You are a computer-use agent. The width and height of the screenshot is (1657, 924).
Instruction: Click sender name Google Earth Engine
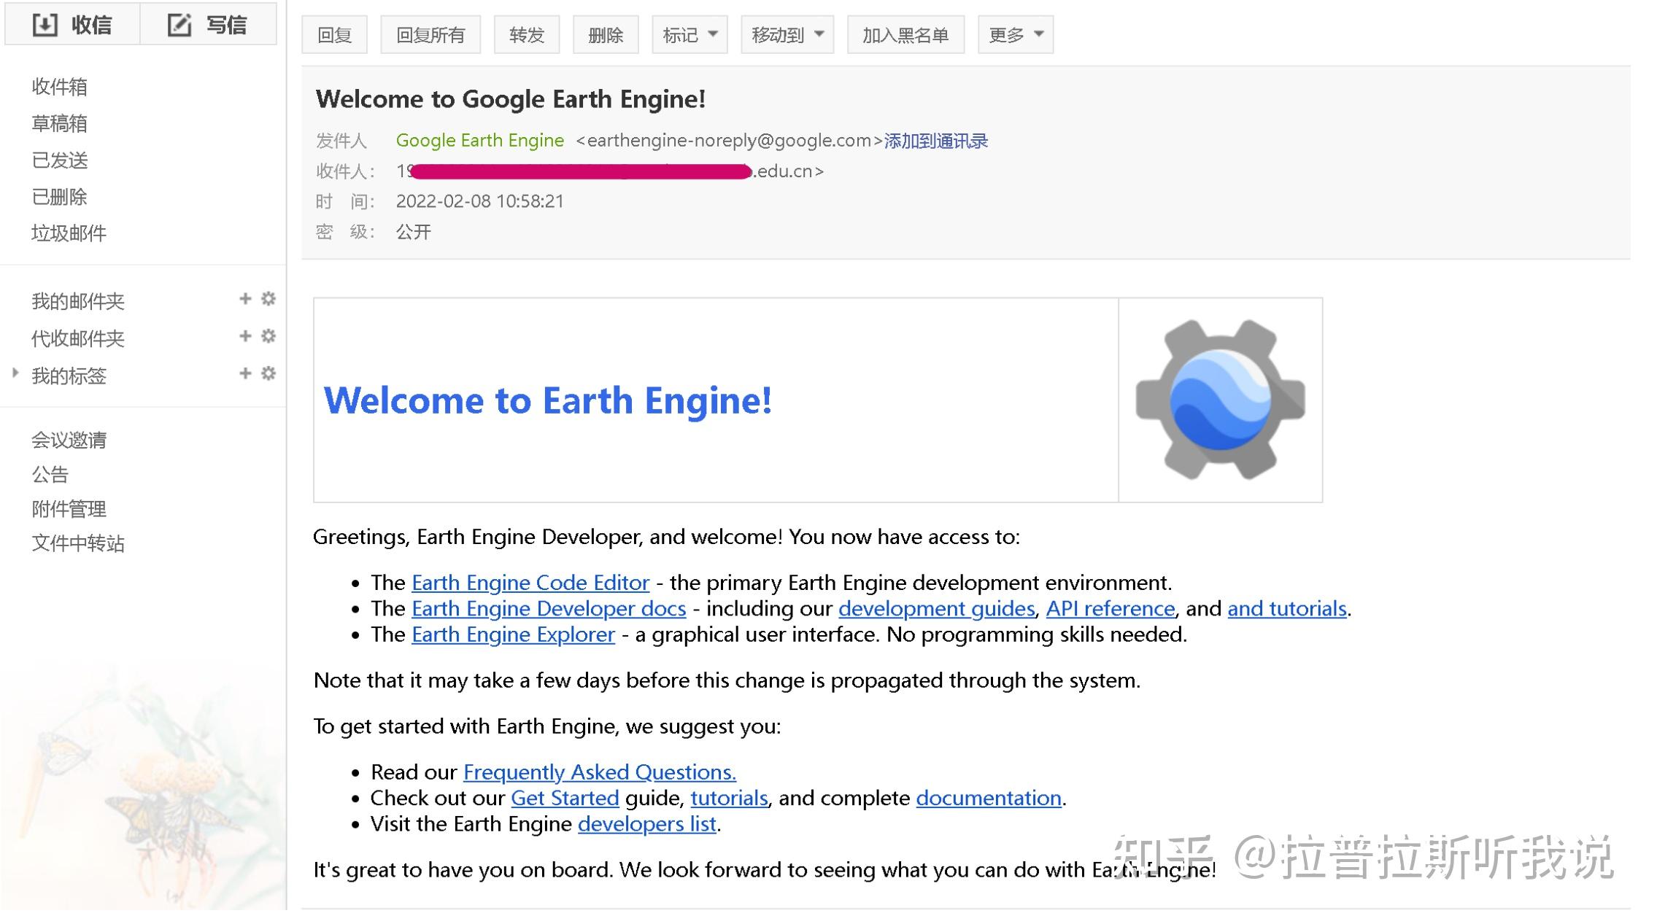point(480,140)
